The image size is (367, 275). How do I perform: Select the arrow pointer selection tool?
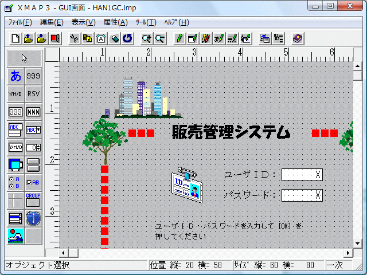[24, 58]
